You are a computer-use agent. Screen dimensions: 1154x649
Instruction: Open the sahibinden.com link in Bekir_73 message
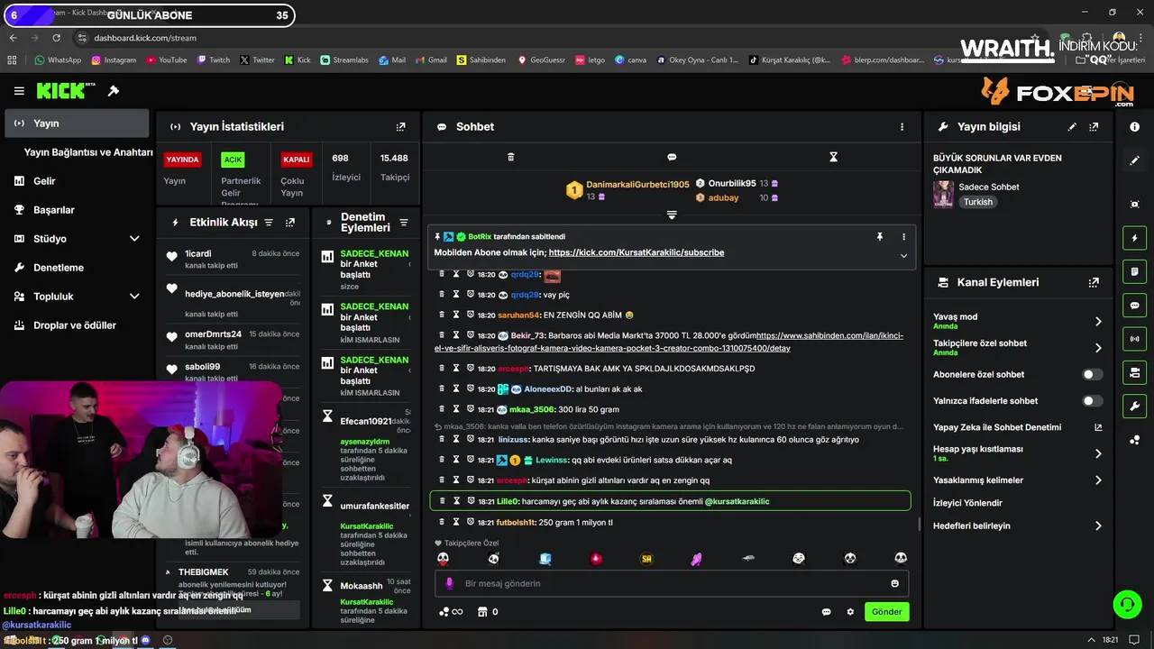click(669, 342)
